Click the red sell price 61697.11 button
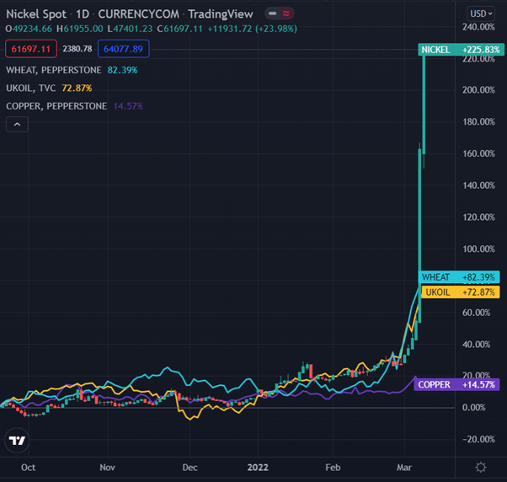The height and width of the screenshot is (482, 507). tap(31, 49)
